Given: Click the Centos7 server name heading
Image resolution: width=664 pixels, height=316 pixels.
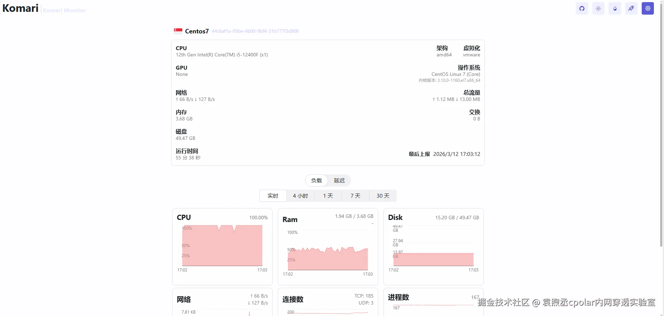Looking at the screenshot, I should pyautogui.click(x=197, y=31).
